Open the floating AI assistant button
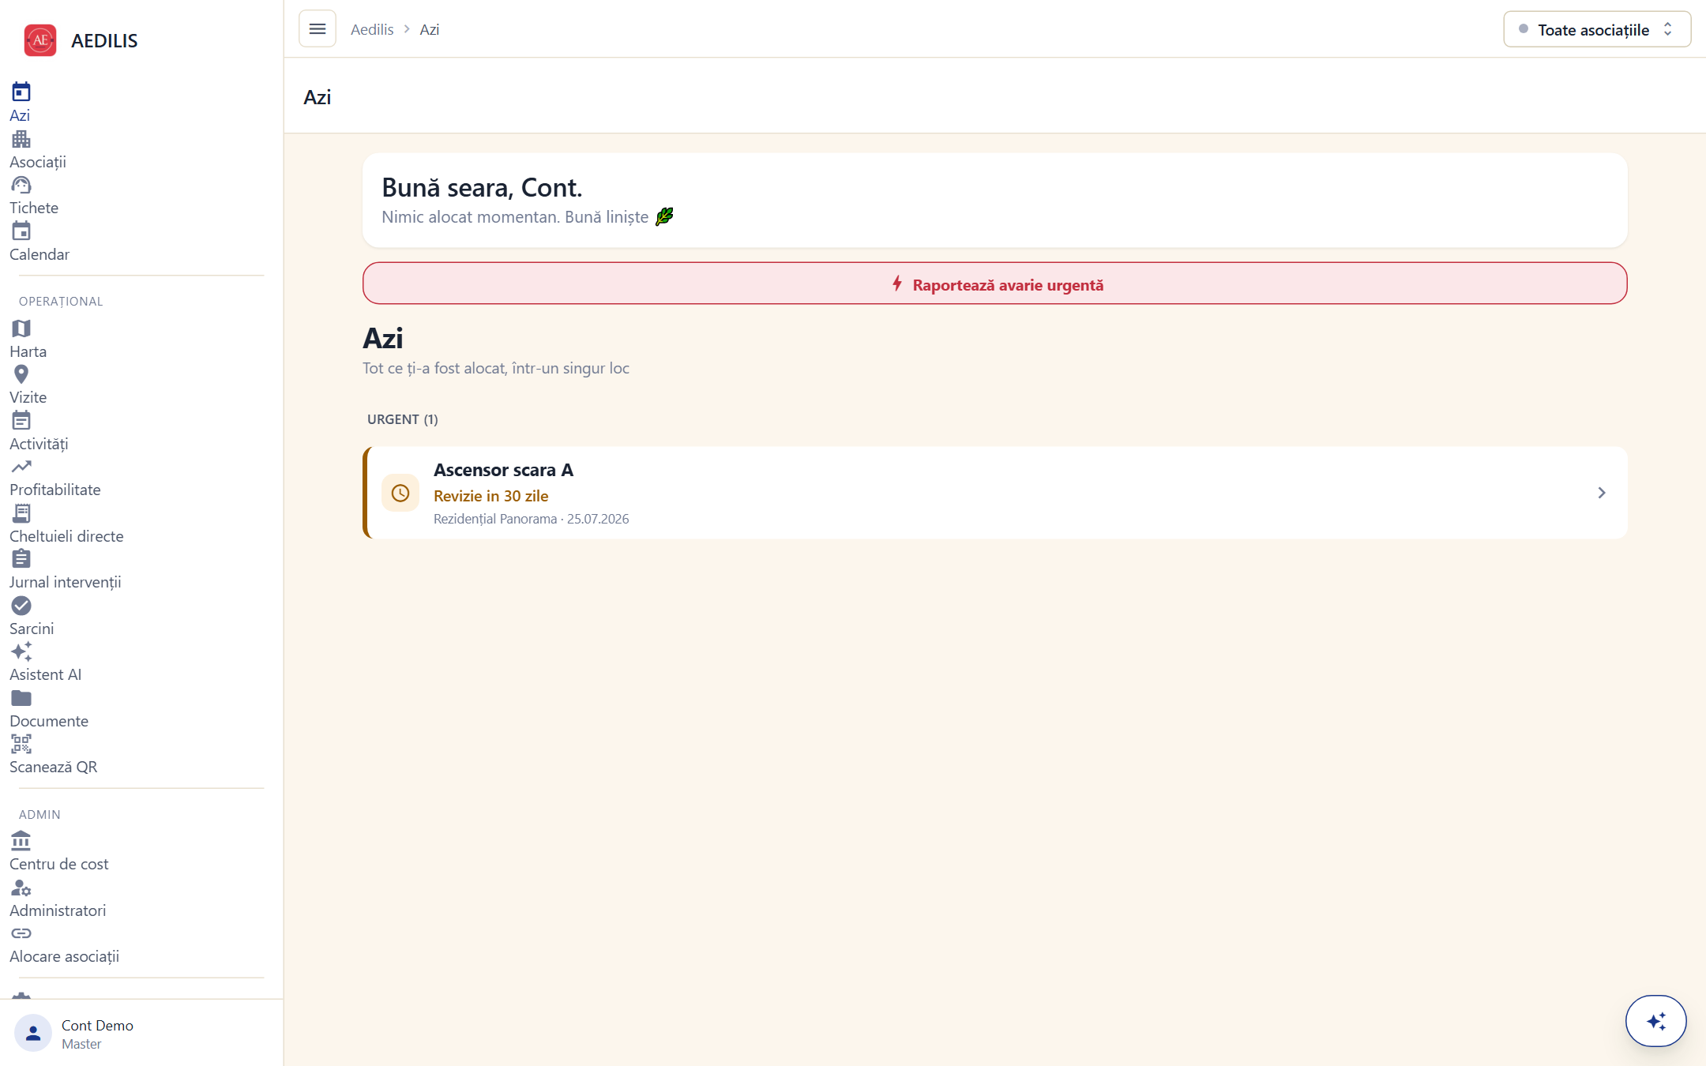Image resolution: width=1706 pixels, height=1066 pixels. point(1655,1021)
